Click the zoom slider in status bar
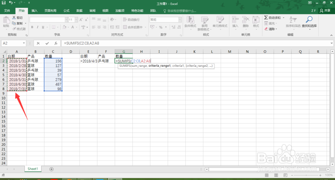 (306, 175)
